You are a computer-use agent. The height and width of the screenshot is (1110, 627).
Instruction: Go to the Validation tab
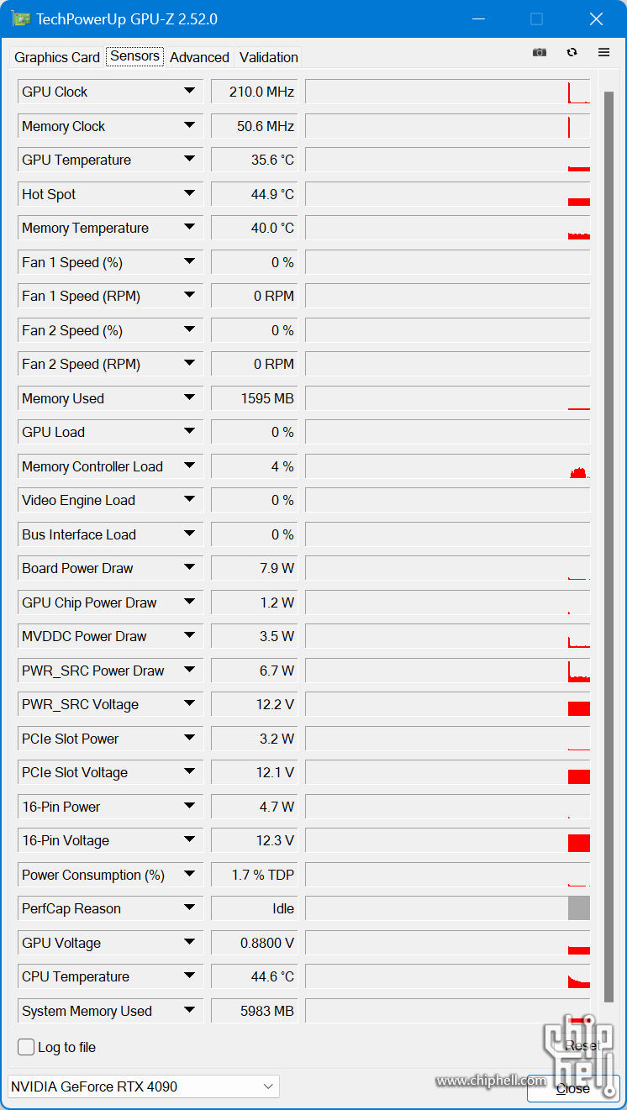coord(268,57)
